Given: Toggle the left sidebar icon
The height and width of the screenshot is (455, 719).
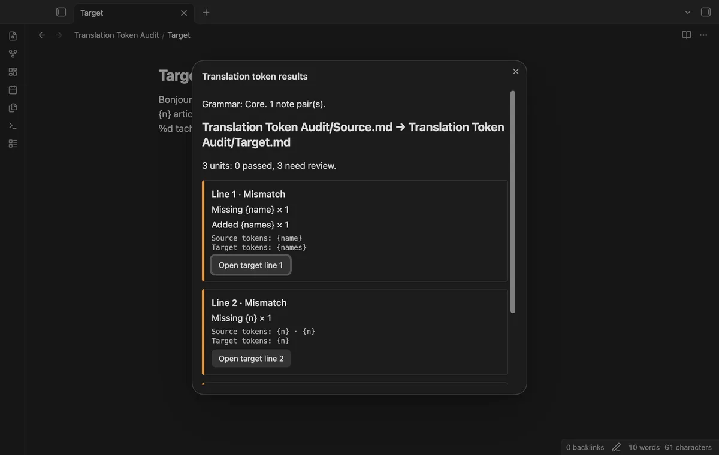Looking at the screenshot, I should (61, 12).
